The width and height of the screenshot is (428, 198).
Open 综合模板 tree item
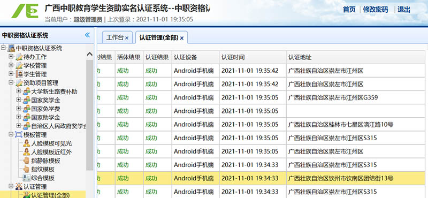(x=43, y=178)
